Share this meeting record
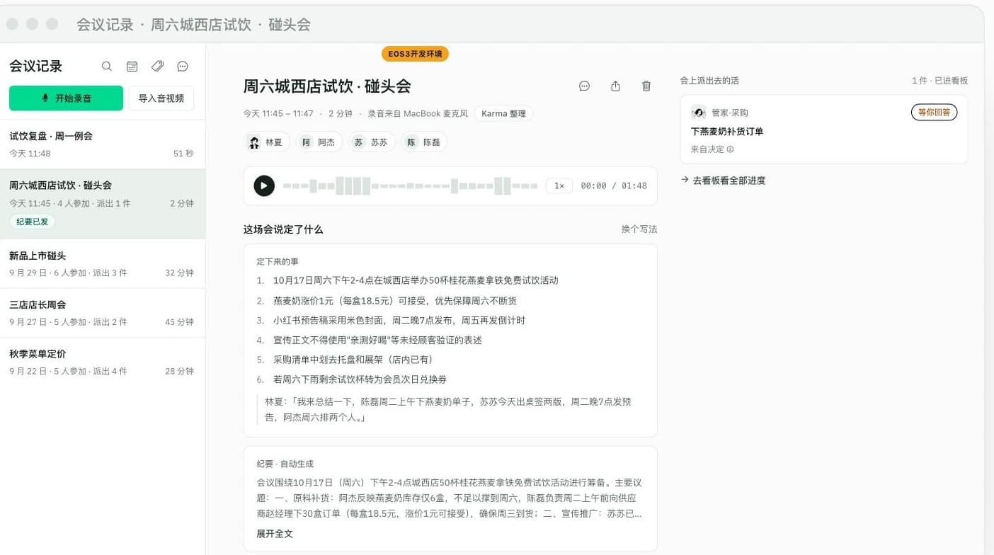Image resolution: width=994 pixels, height=555 pixels. click(615, 86)
